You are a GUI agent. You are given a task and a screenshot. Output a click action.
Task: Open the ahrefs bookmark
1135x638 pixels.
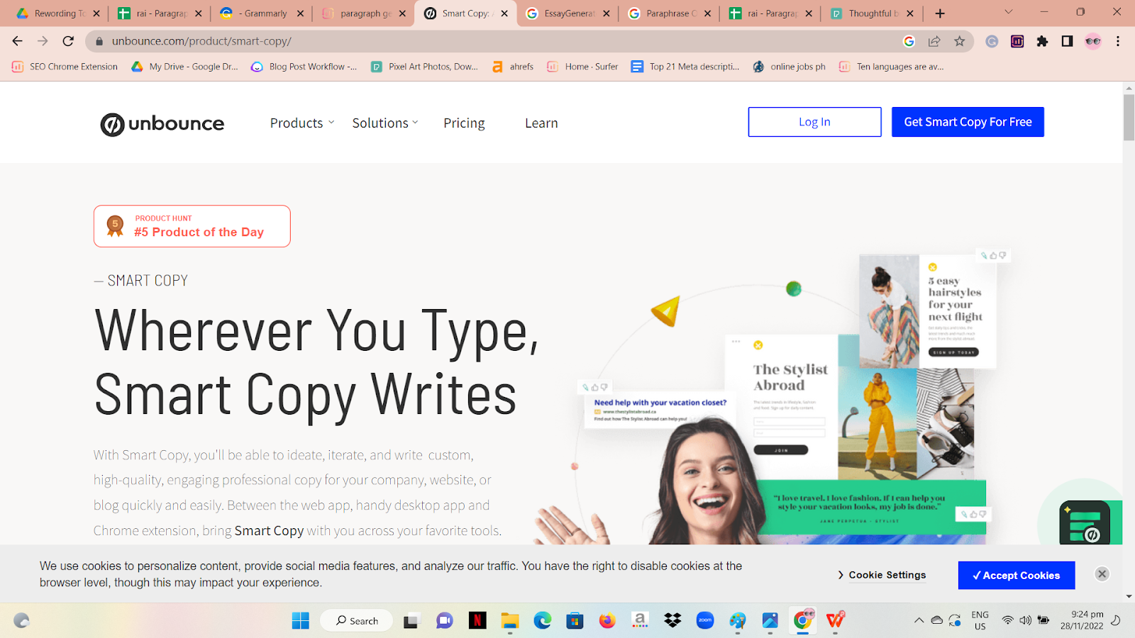[x=513, y=67]
